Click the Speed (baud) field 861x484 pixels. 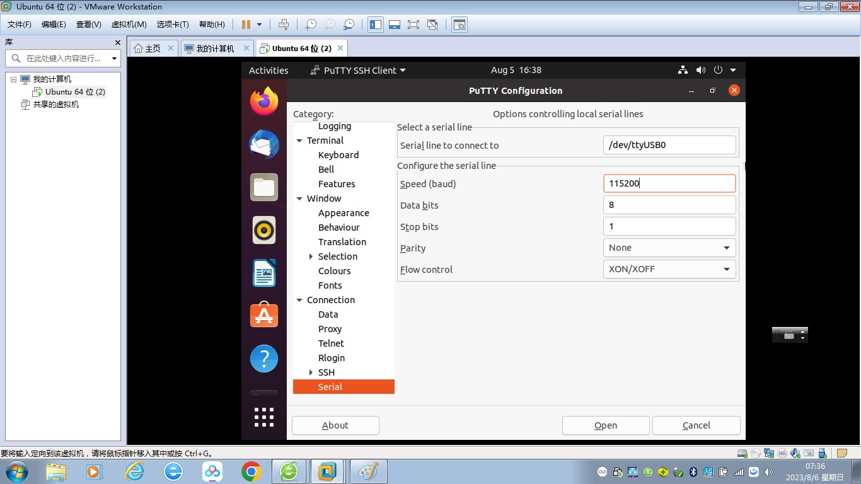point(669,183)
